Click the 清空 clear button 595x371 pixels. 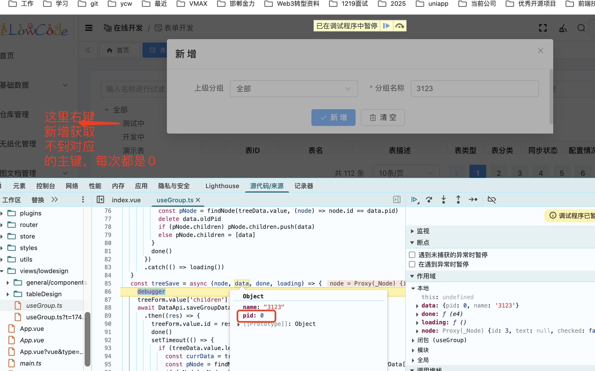click(x=383, y=117)
